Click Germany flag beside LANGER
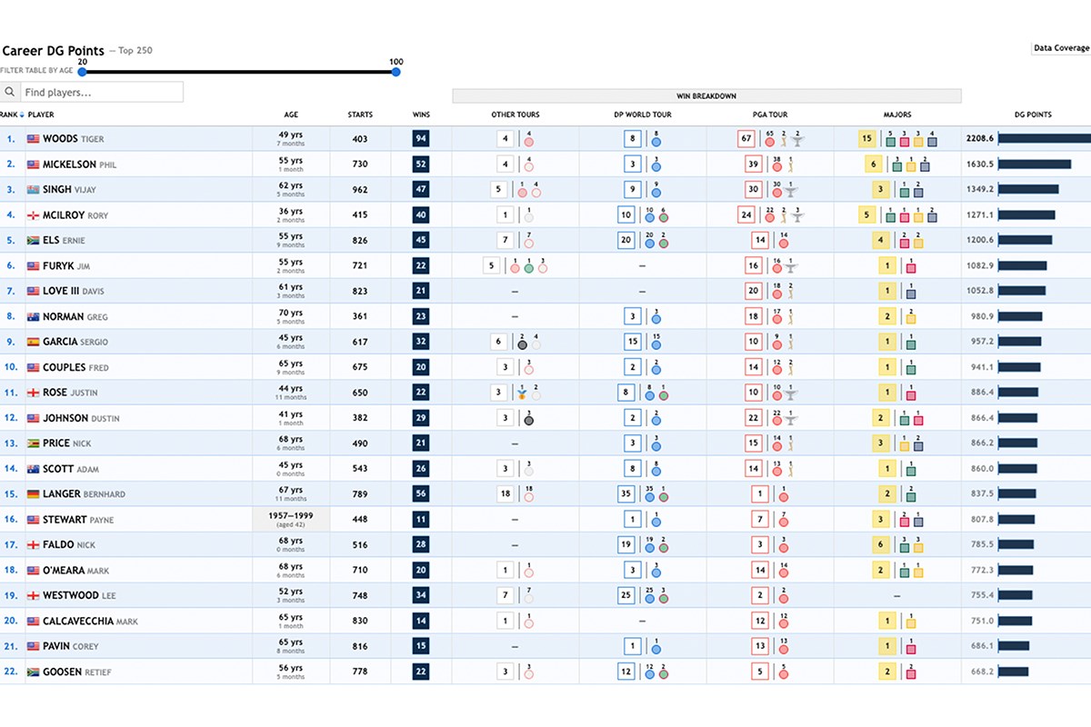 (x=34, y=494)
